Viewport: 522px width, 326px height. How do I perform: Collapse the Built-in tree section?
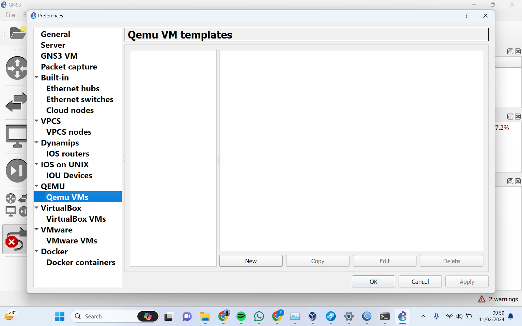click(x=37, y=77)
